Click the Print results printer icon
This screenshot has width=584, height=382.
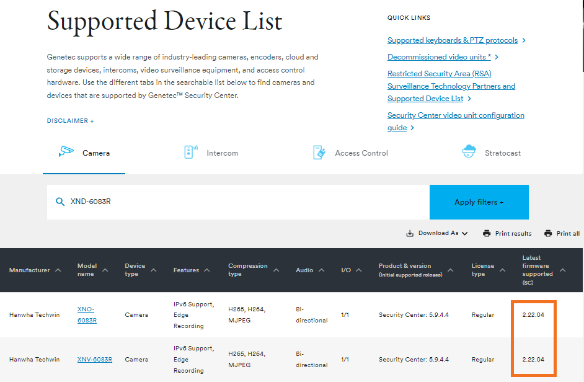(487, 233)
